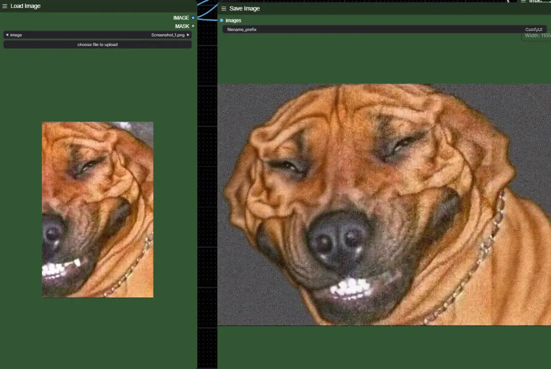Click the Load Image node title
Image resolution: width=551 pixels, height=369 pixels.
coord(25,6)
